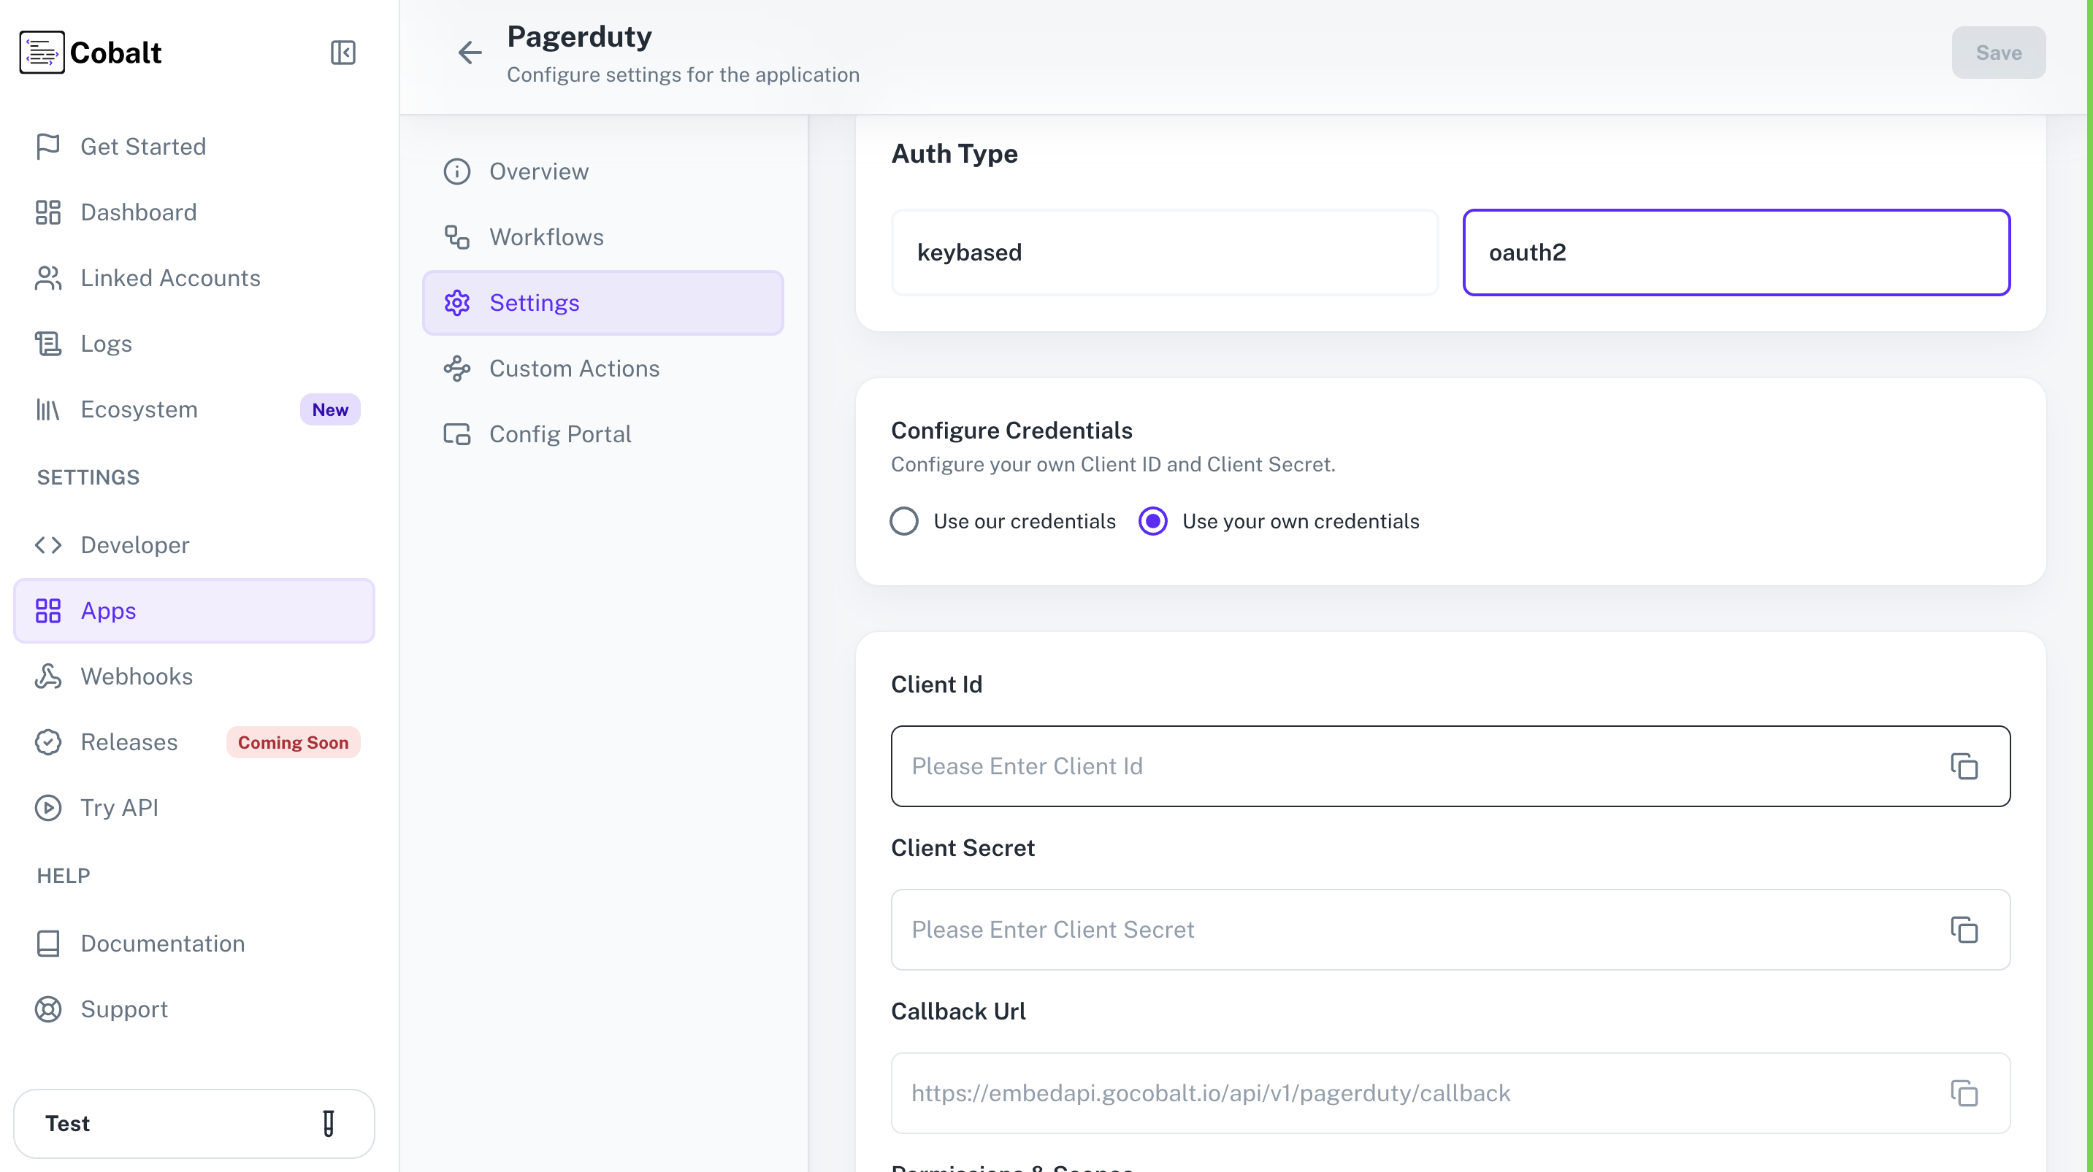Collapse the sidebar using the panel icon

click(343, 52)
